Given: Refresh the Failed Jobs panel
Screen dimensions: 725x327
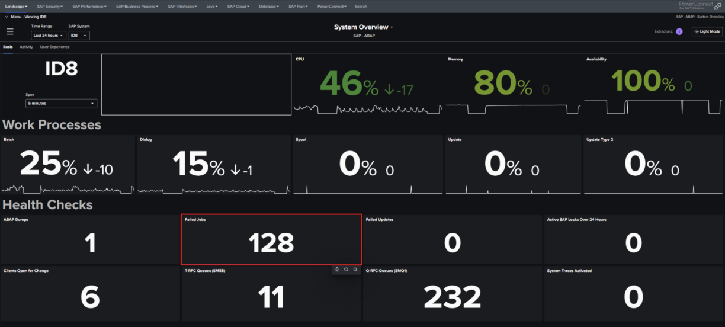Looking at the screenshot, I should tap(346, 270).
